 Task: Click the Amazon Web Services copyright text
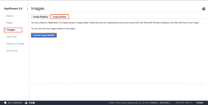tap(140, 103)
